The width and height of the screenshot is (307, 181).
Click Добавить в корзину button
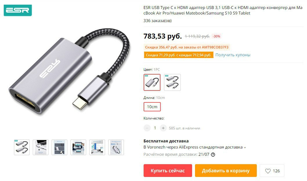click(x=226, y=171)
